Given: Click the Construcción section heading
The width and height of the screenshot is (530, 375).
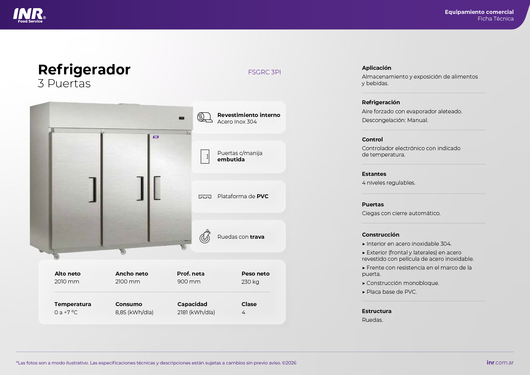Looking at the screenshot, I should (380, 235).
